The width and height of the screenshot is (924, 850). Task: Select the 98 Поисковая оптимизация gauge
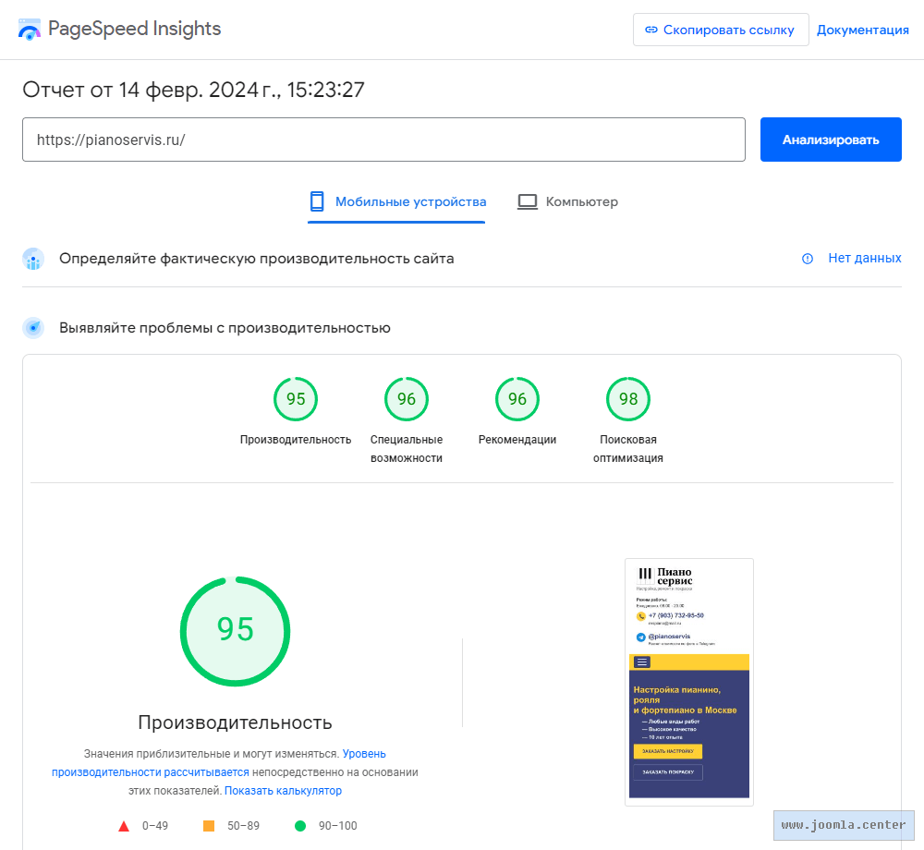pyautogui.click(x=628, y=399)
